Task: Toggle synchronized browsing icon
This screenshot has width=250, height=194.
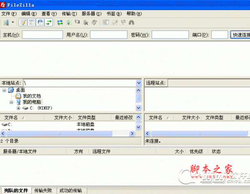Action: (123, 23)
